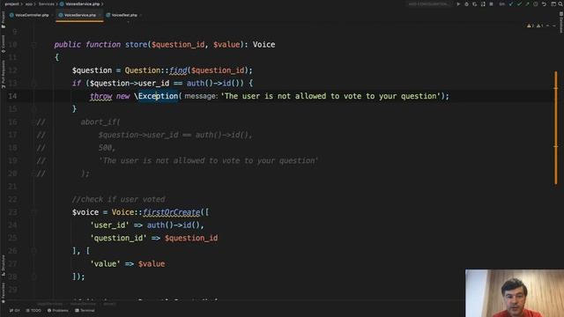Click the 'Voice' return type on line 10
The height and width of the screenshot is (317, 564).
click(263, 45)
